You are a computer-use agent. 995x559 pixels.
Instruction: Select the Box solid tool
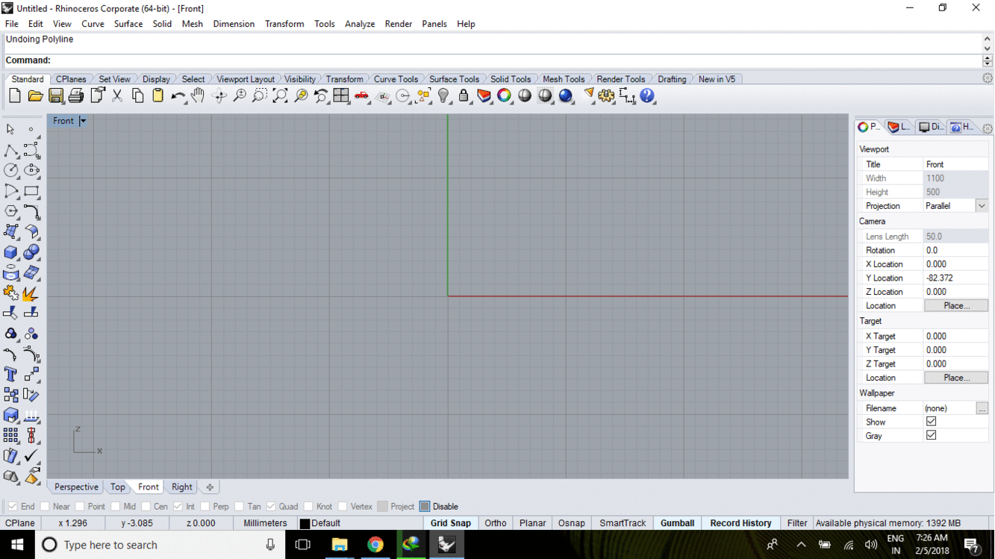point(11,252)
